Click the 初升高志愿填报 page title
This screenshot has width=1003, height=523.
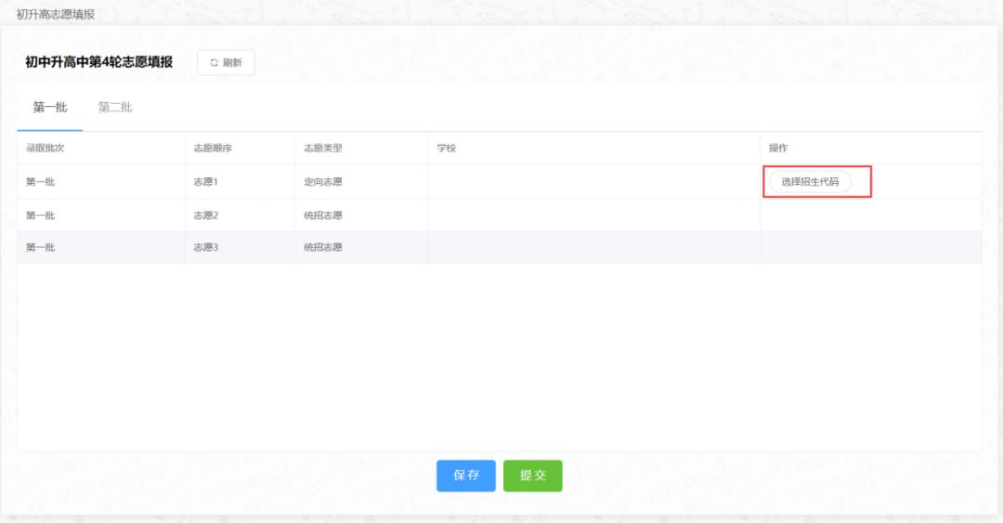coord(56,14)
